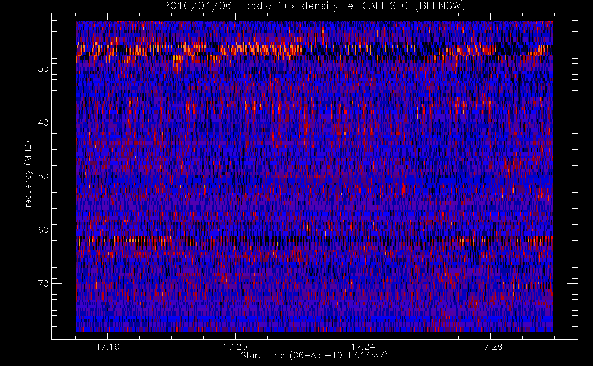This screenshot has width=593, height=366.
Task: Click the 17:28 time tick label
Action: 490,347
